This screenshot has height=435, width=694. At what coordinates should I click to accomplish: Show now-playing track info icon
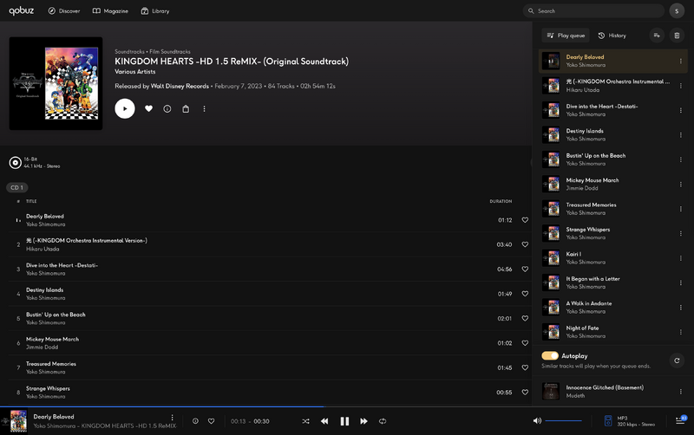195,421
